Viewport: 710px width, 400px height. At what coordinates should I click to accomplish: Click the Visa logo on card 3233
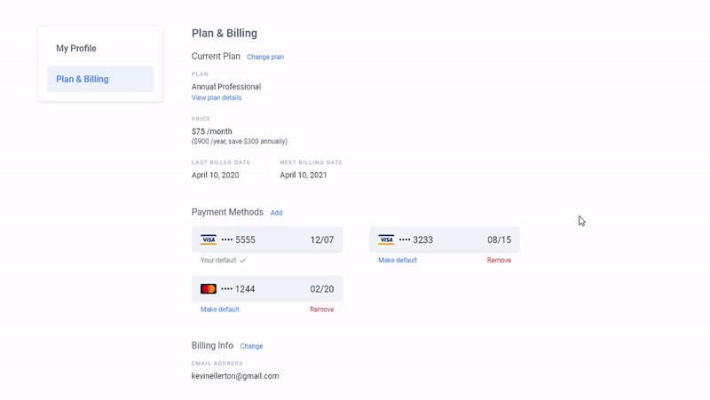[386, 239]
